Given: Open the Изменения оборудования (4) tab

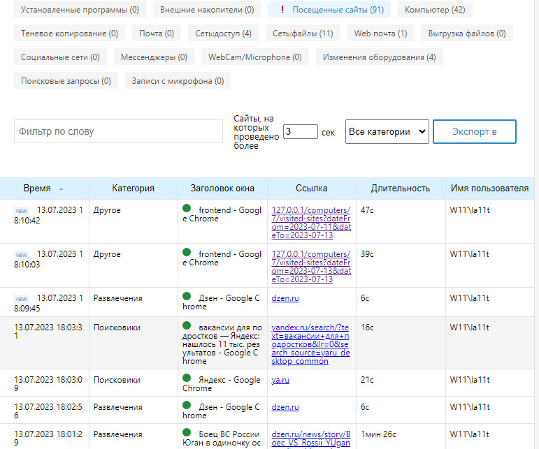Looking at the screenshot, I should click(x=379, y=57).
